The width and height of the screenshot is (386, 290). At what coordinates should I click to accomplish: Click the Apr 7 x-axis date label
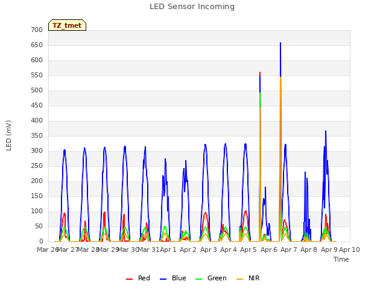click(289, 250)
